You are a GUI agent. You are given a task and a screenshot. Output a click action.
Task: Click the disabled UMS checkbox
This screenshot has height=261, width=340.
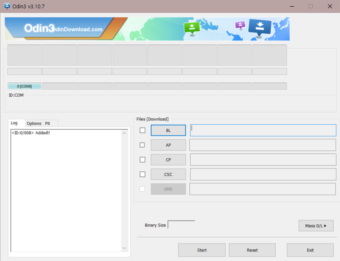coord(142,189)
